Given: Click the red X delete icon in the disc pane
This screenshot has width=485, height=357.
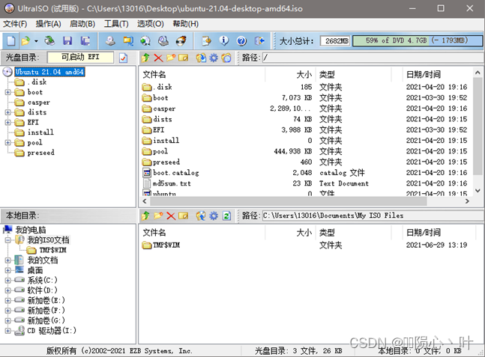Looking at the screenshot, I should tap(158, 58).
